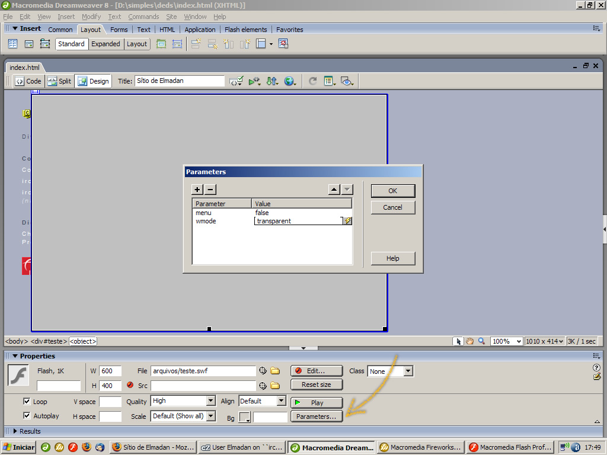This screenshot has height=455, width=607.
Task: Open the Scale dropdown
Action: [211, 416]
